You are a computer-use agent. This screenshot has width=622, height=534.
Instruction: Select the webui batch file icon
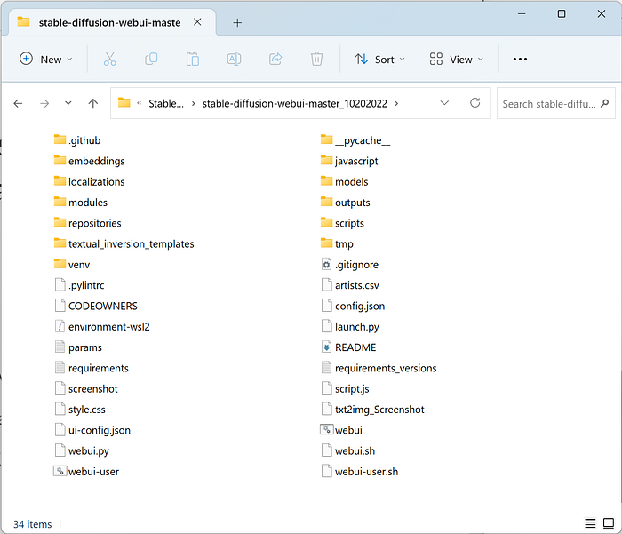(x=326, y=430)
